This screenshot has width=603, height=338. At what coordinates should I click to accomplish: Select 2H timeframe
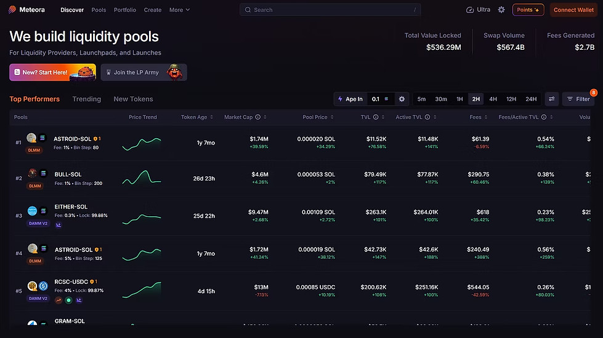point(476,99)
